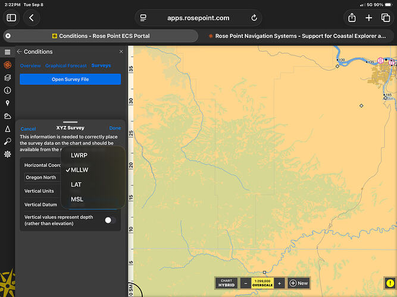Open the places pin icon
This screenshot has width=397, height=297.
coord(8,103)
